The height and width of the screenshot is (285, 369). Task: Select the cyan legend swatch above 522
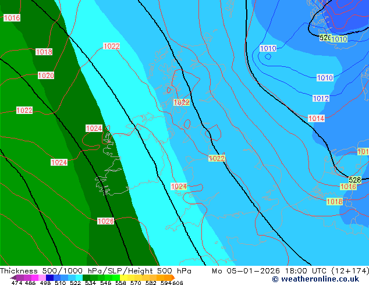(x=79, y=277)
